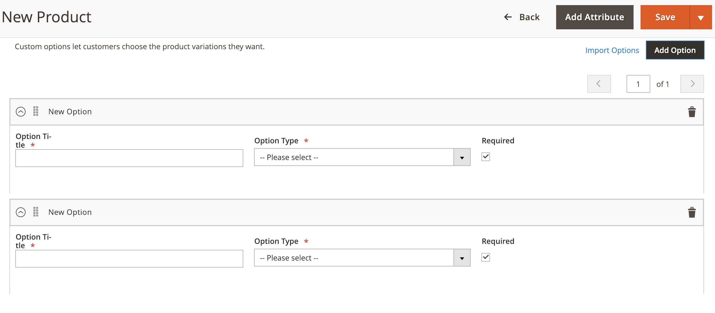Uncheck Required in the first option
This screenshot has width=715, height=313.
click(x=485, y=157)
